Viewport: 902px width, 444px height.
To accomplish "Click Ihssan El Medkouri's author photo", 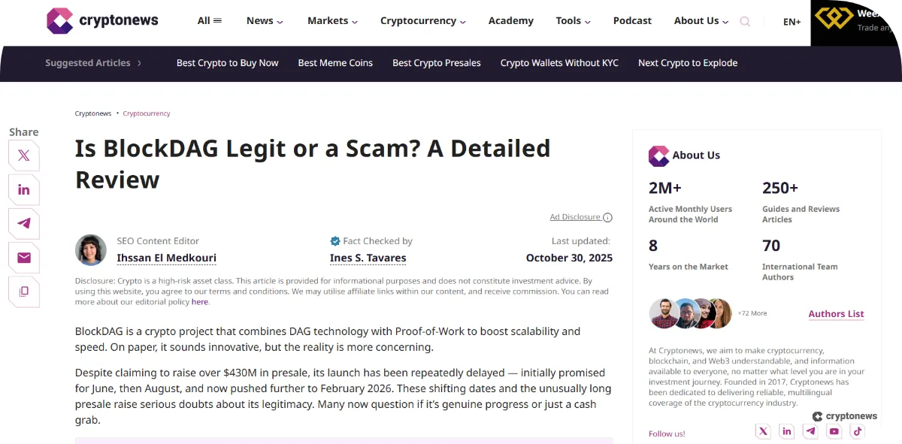I will coord(91,250).
